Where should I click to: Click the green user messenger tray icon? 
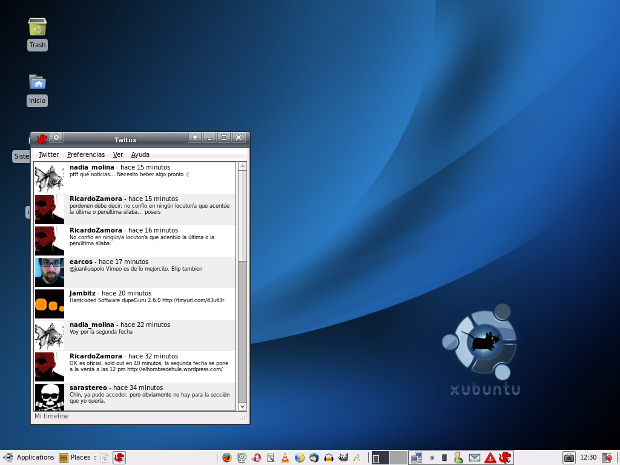click(x=458, y=458)
